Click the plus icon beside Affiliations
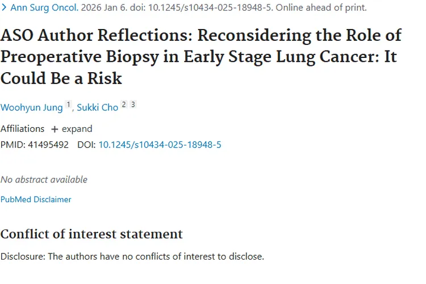Screen dimensions: 426x284 click(55, 129)
